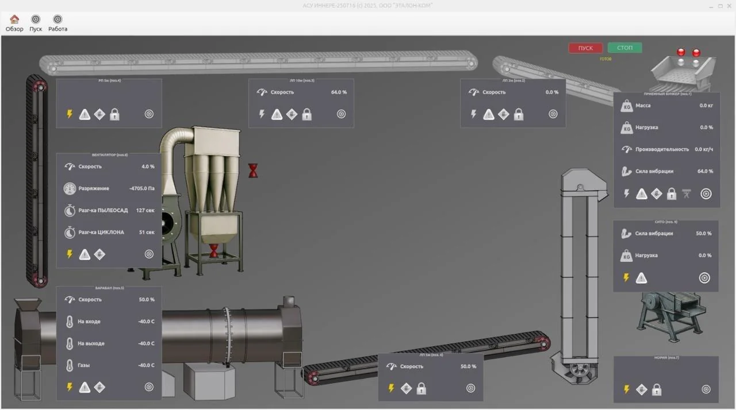The image size is (736, 410).
Task: Toggle the red valve beside the cyclone
Action: pos(253,171)
